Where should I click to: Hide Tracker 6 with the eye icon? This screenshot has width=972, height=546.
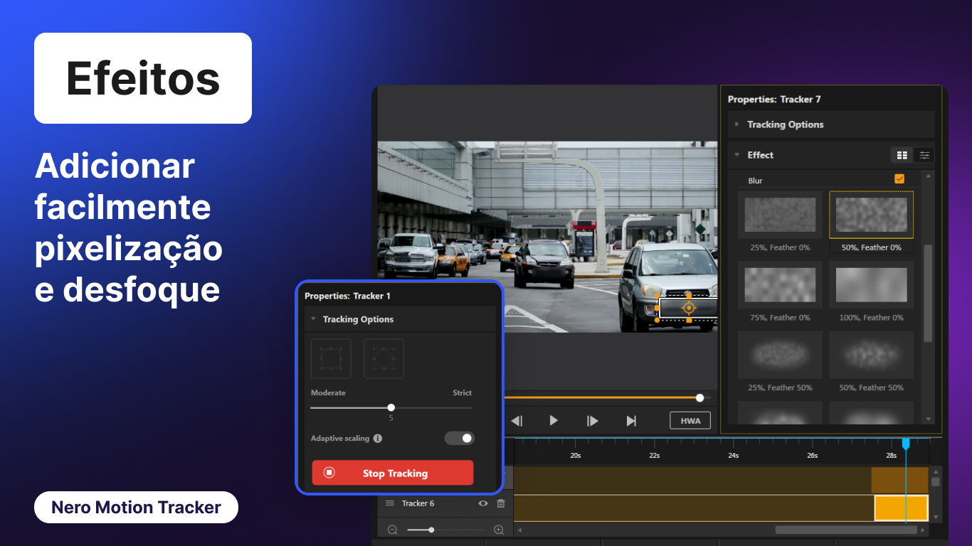483,503
